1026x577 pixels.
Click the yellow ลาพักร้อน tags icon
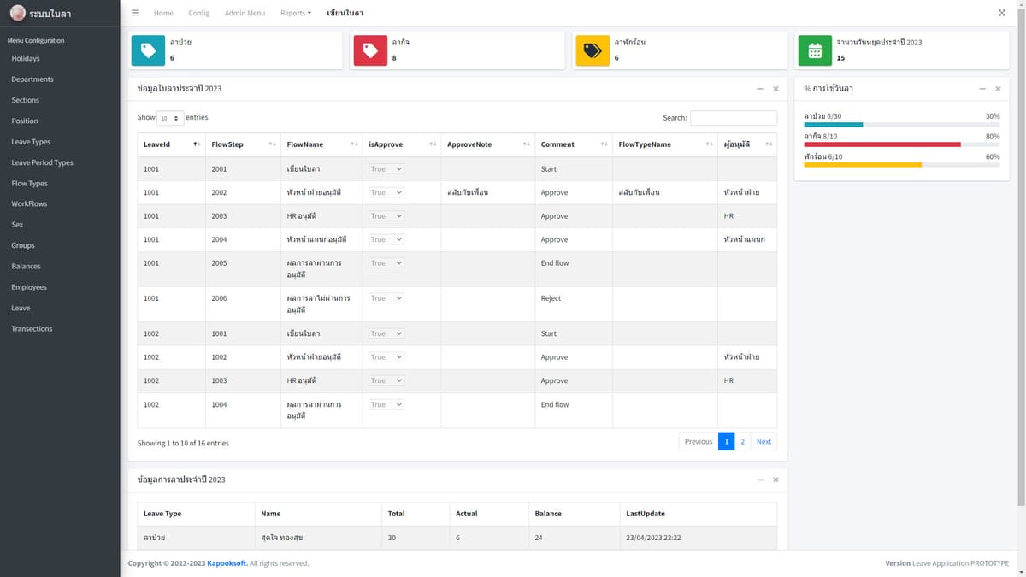(x=593, y=50)
